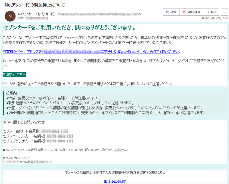The width and height of the screenshot is (229, 184).
Task: Click the 株式会社クレディセゾン company name
Action: (x=16, y=158)
